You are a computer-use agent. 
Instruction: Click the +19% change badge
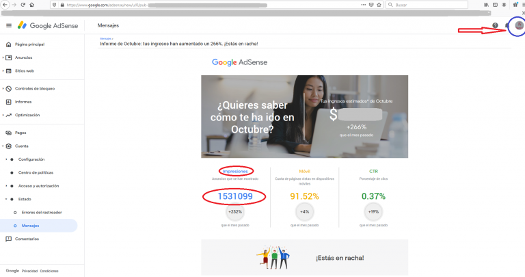(x=373, y=212)
